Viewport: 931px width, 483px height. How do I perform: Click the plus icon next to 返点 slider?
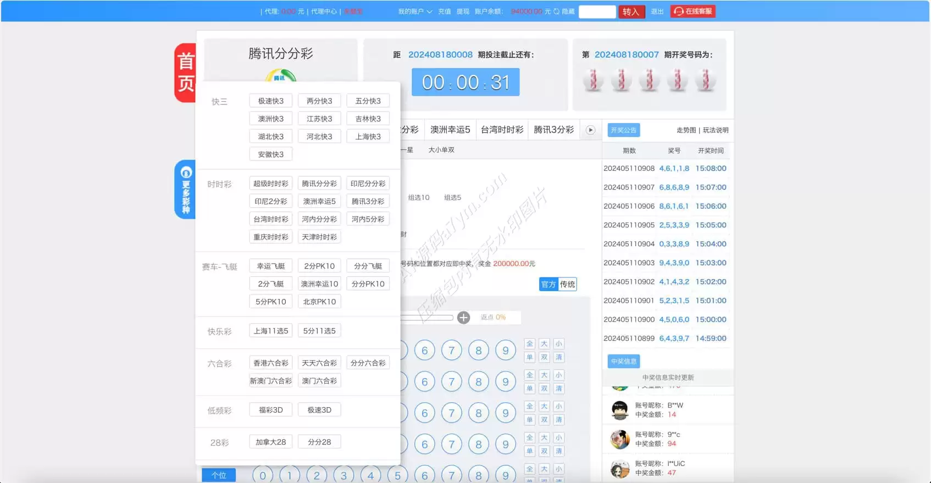[x=464, y=318]
